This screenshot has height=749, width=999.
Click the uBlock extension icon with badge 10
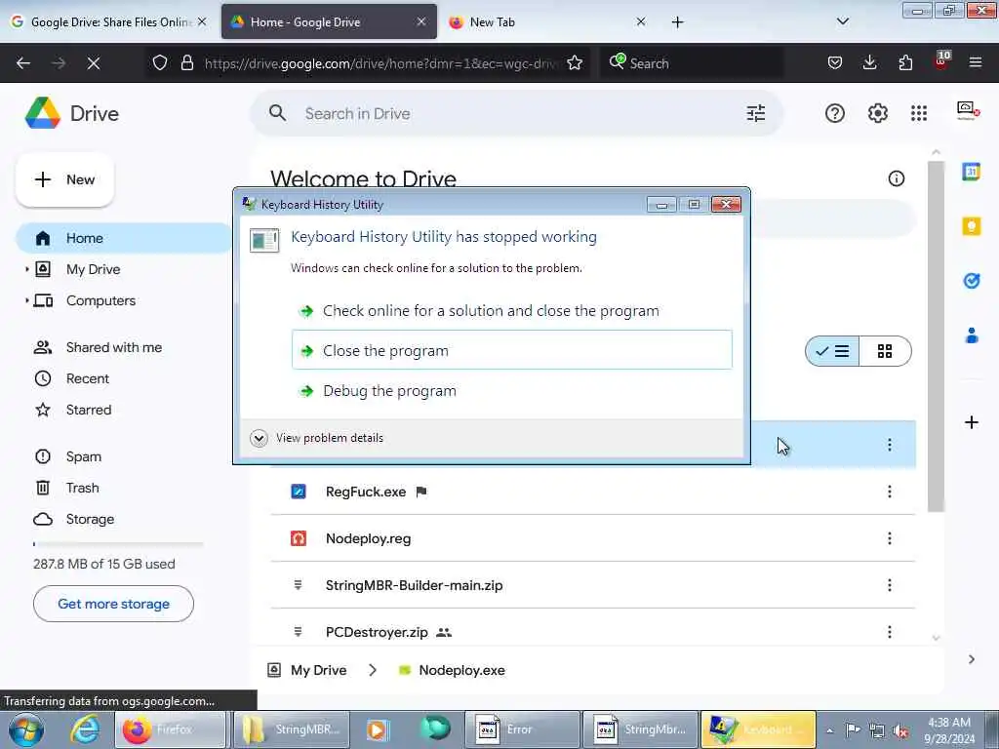tap(941, 60)
